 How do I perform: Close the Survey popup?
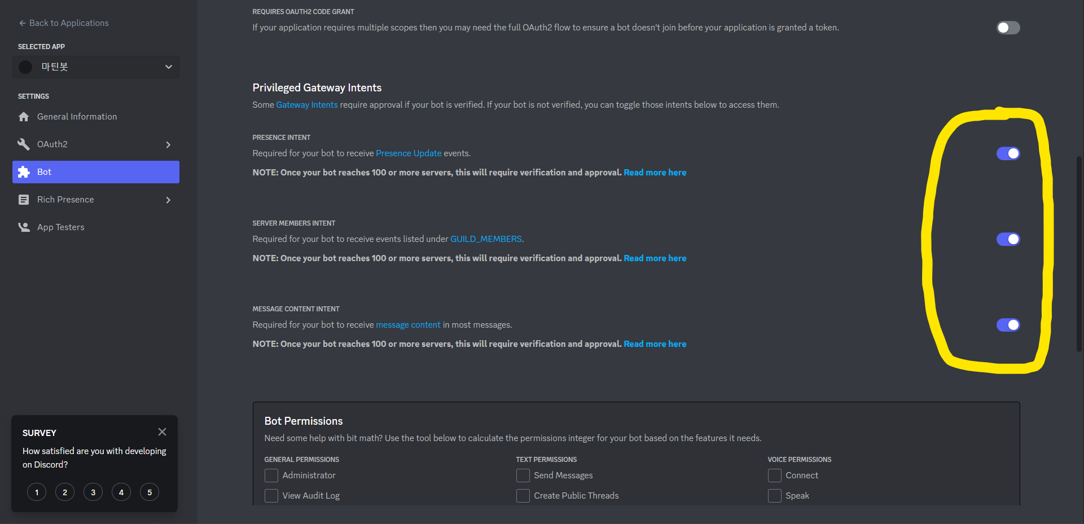[x=162, y=432]
